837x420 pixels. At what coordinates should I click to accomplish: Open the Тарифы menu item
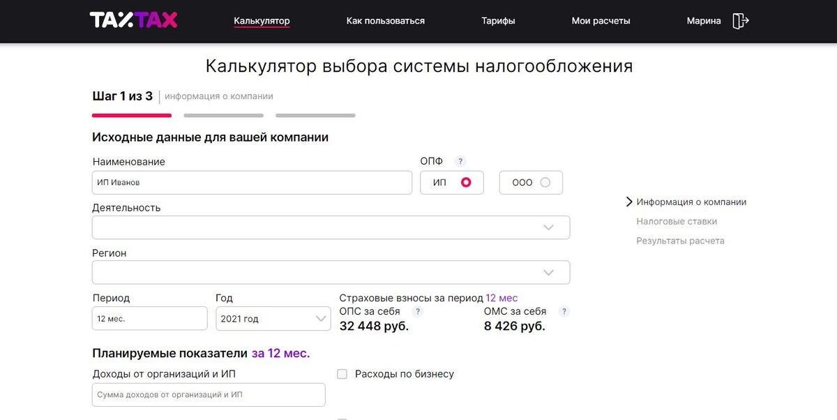(498, 21)
